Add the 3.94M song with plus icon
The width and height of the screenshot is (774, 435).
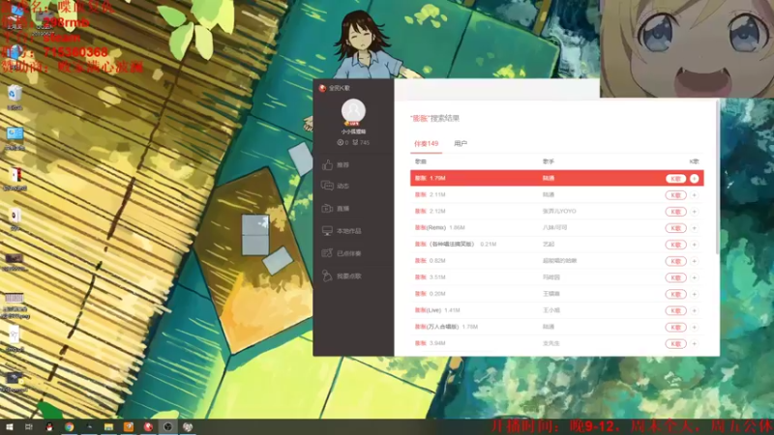pyautogui.click(x=694, y=344)
